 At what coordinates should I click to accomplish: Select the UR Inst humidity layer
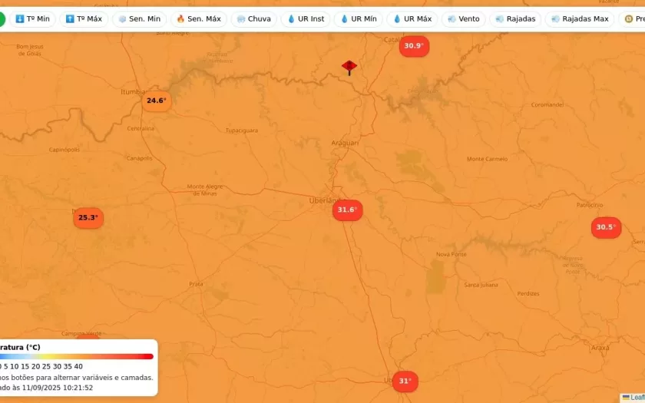[305, 18]
